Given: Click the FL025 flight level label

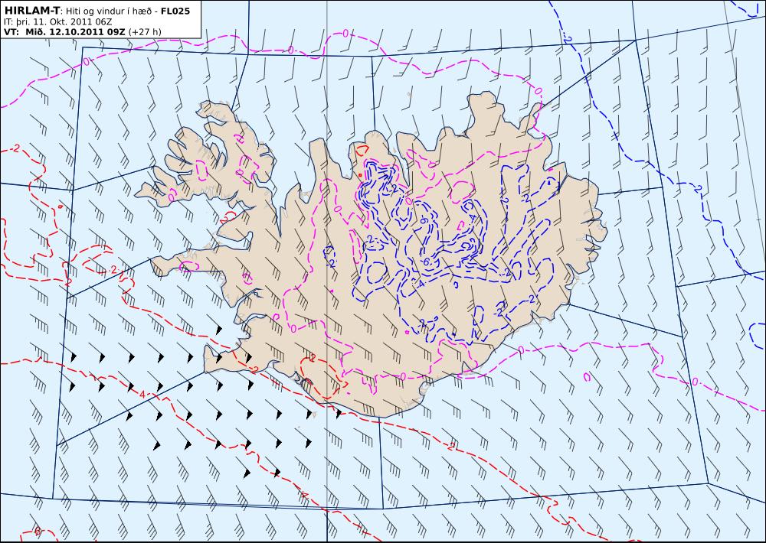Looking at the screenshot, I should (175, 11).
